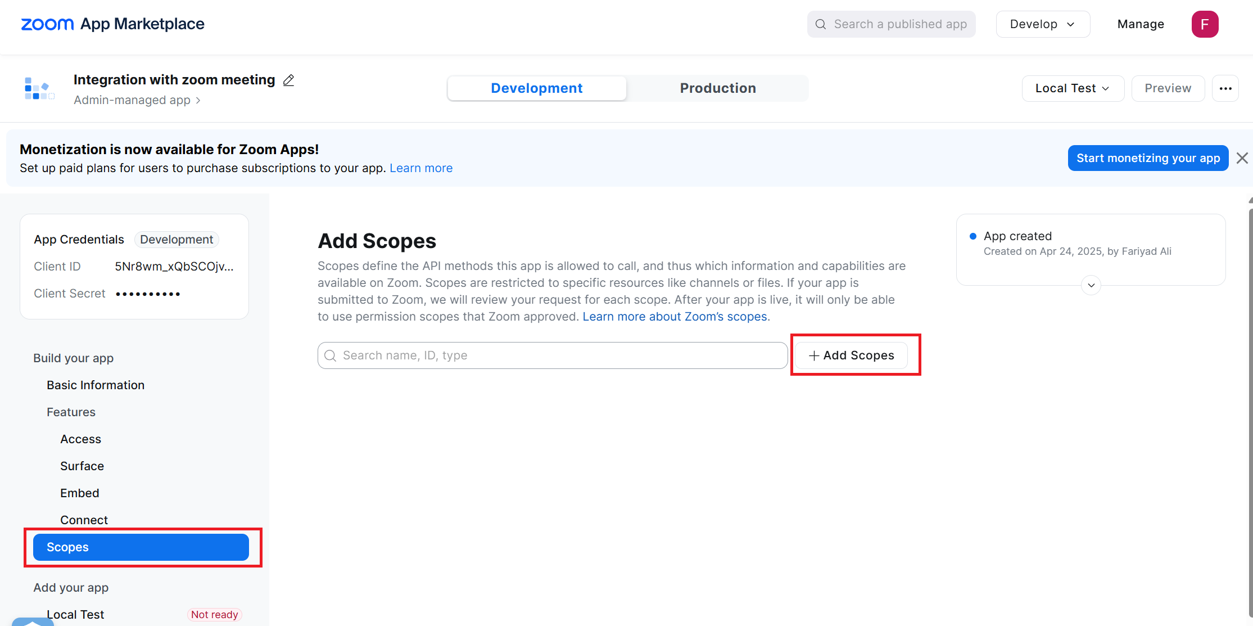
Task: Dismiss the monetization banner with the X
Action: pyautogui.click(x=1242, y=158)
